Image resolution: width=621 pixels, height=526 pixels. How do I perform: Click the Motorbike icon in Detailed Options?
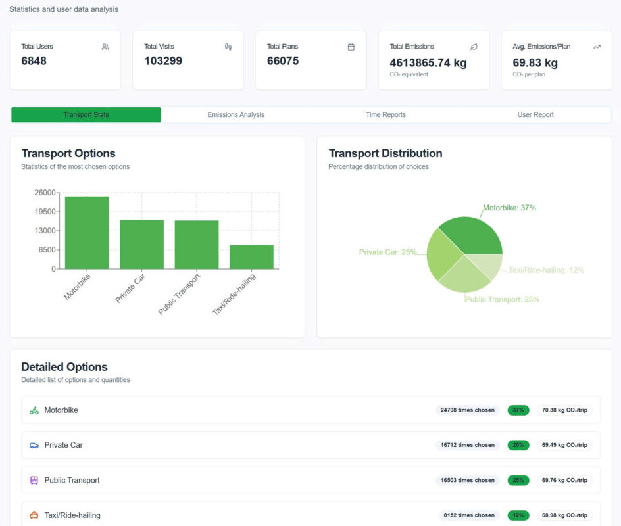coord(34,410)
